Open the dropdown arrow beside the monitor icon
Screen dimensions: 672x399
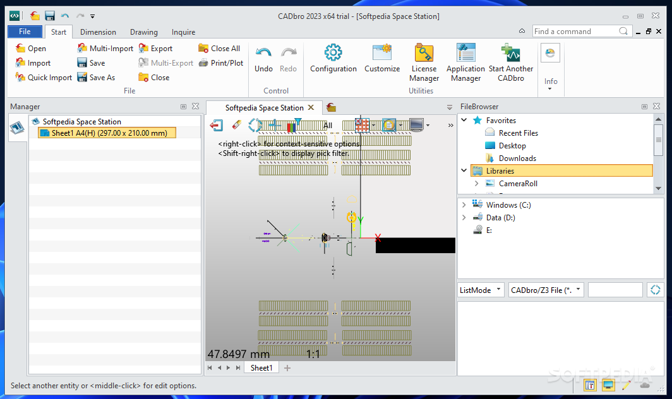(x=428, y=125)
